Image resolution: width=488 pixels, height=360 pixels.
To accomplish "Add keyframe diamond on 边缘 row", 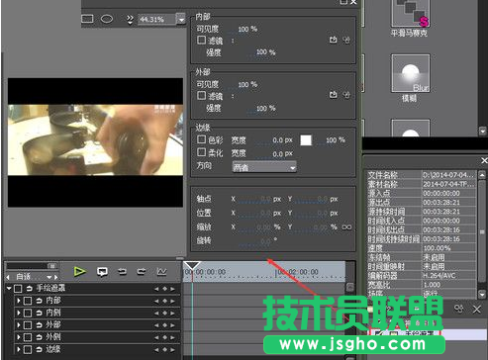I will click(164, 350).
